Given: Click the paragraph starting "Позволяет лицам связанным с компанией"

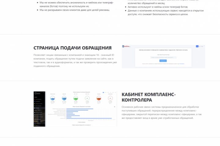Looking at the screenshot, I should coord(75,61).
